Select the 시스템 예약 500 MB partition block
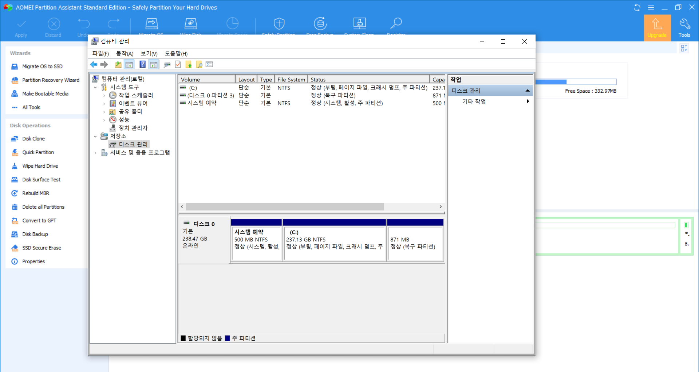The height and width of the screenshot is (372, 699). (256, 240)
